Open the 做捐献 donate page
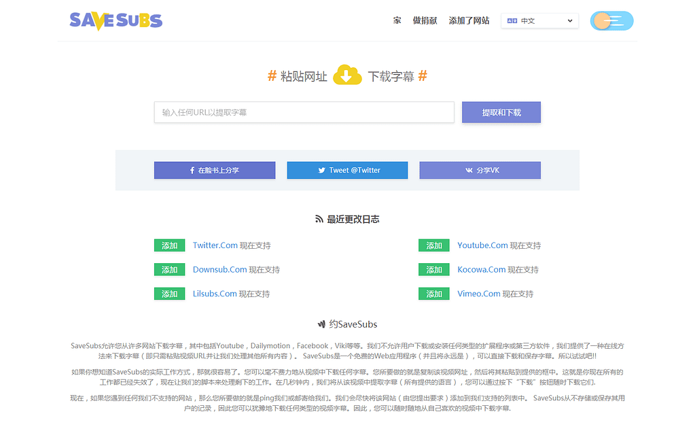Viewport: 695px width, 431px height. pos(425,20)
